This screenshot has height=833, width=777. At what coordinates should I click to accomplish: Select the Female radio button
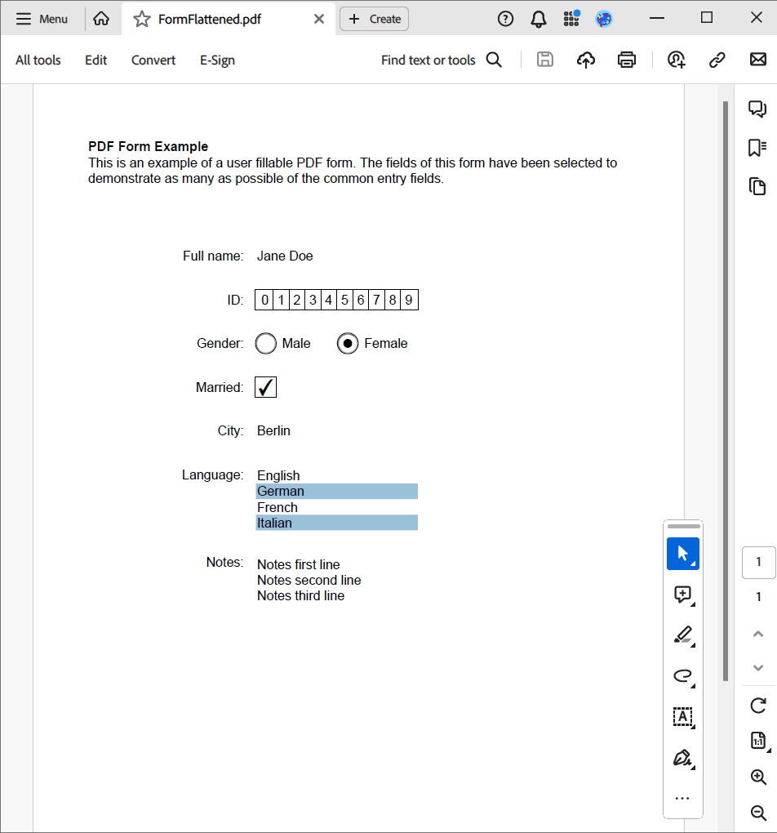(x=348, y=344)
